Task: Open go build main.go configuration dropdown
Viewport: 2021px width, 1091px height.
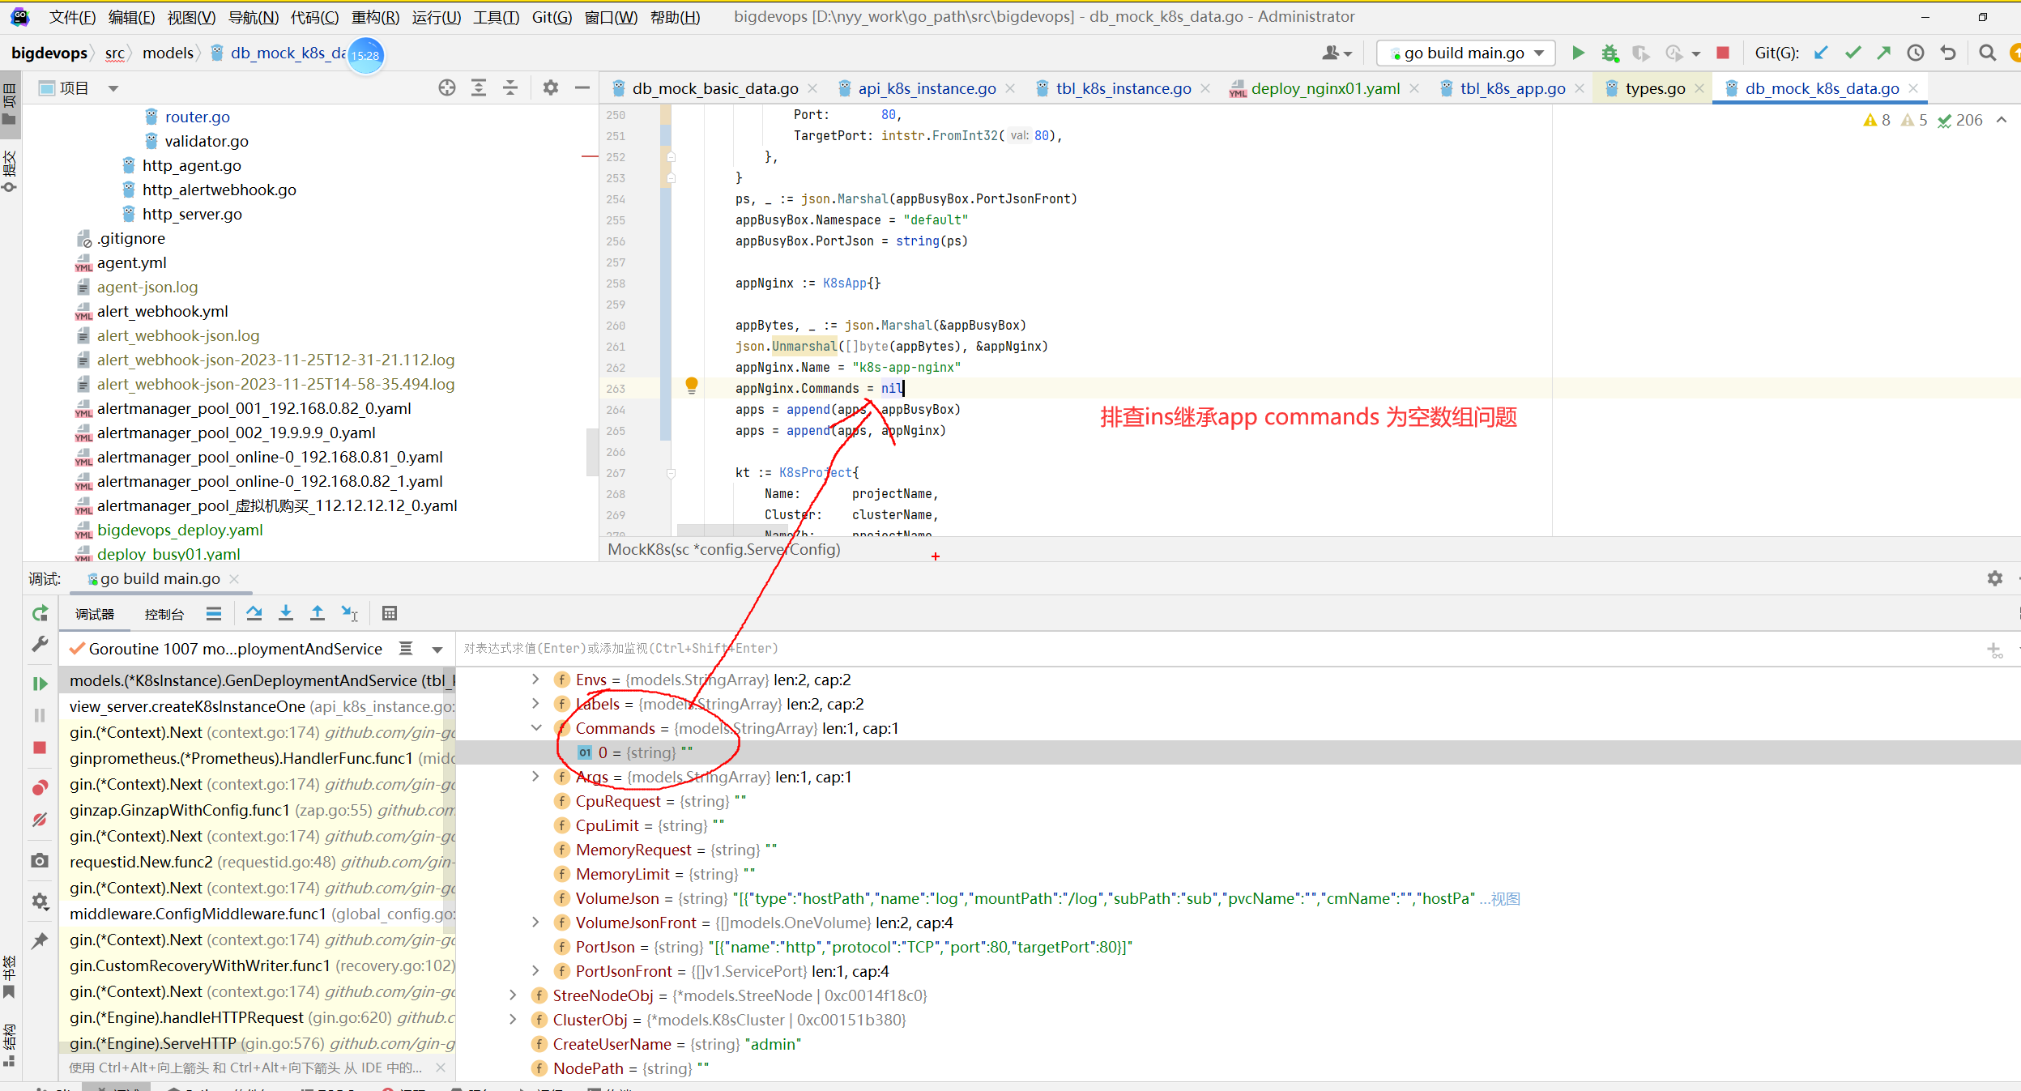Action: (x=1466, y=53)
